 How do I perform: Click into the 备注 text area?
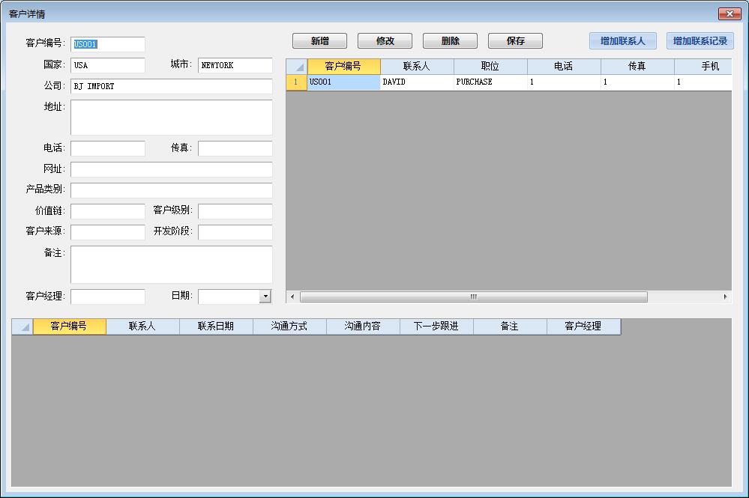[x=172, y=265]
